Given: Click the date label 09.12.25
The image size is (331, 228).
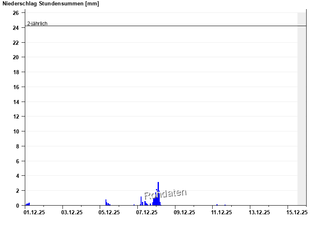Looking at the screenshot, I should 184,212.
